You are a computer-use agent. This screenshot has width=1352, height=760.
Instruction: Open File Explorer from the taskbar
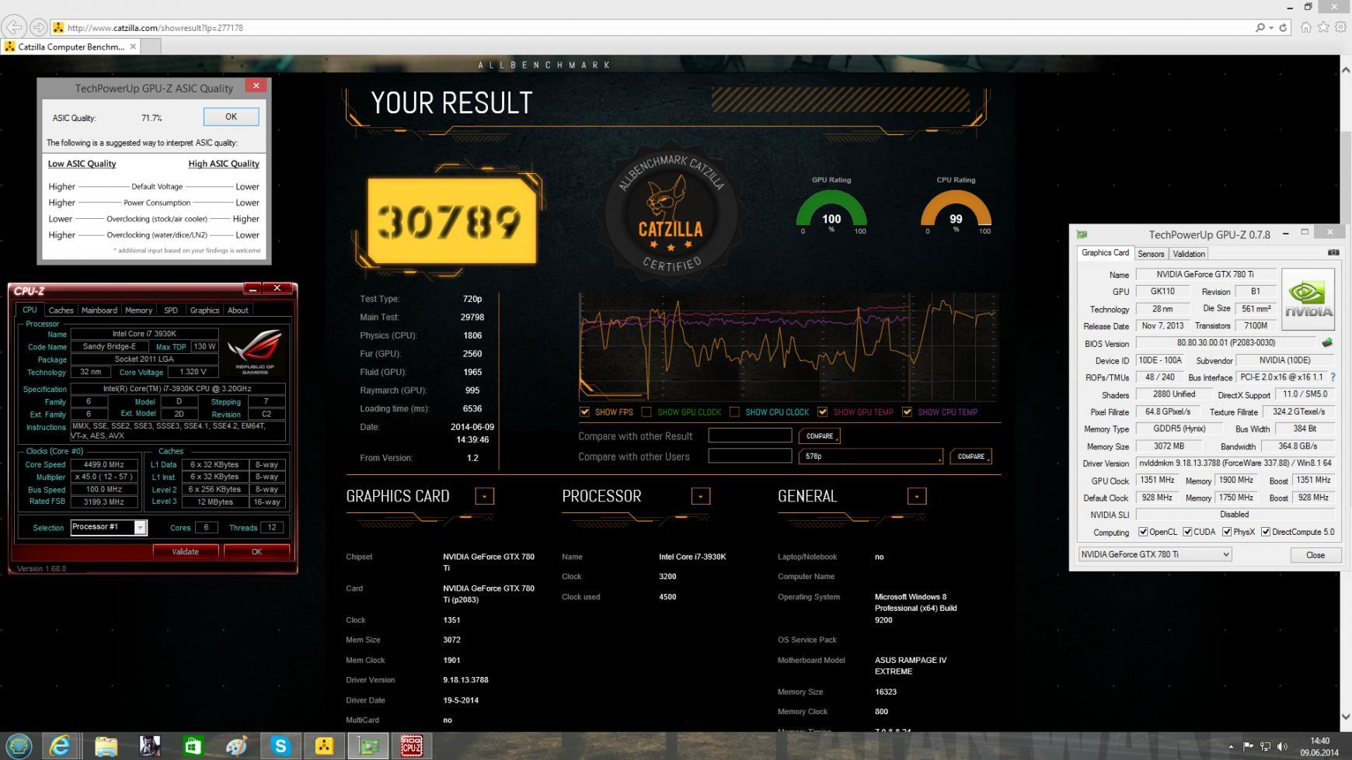pos(105,746)
